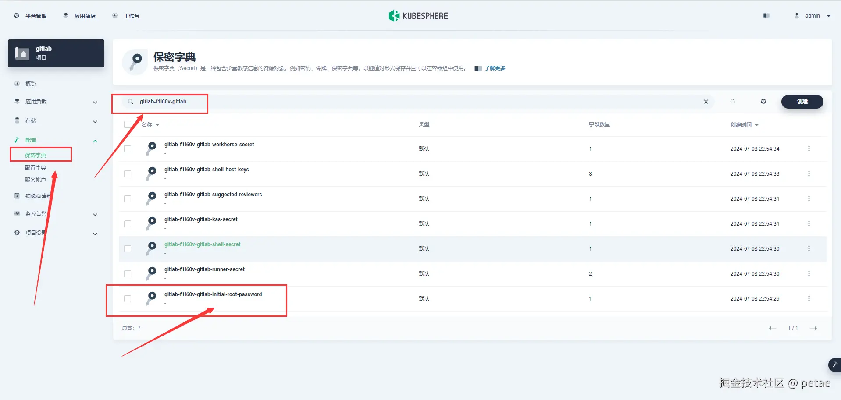Select 配置字典 in the sidebar
The image size is (841, 400).
pyautogui.click(x=36, y=167)
